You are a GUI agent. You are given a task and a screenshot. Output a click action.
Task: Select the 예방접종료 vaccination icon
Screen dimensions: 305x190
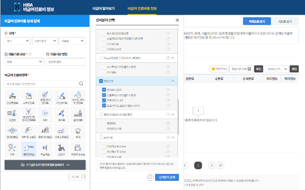point(29,149)
